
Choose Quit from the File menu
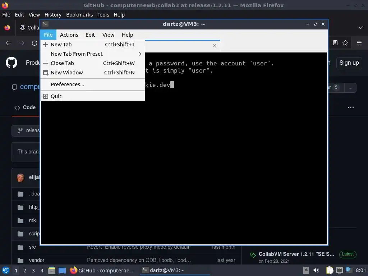click(x=93, y=96)
